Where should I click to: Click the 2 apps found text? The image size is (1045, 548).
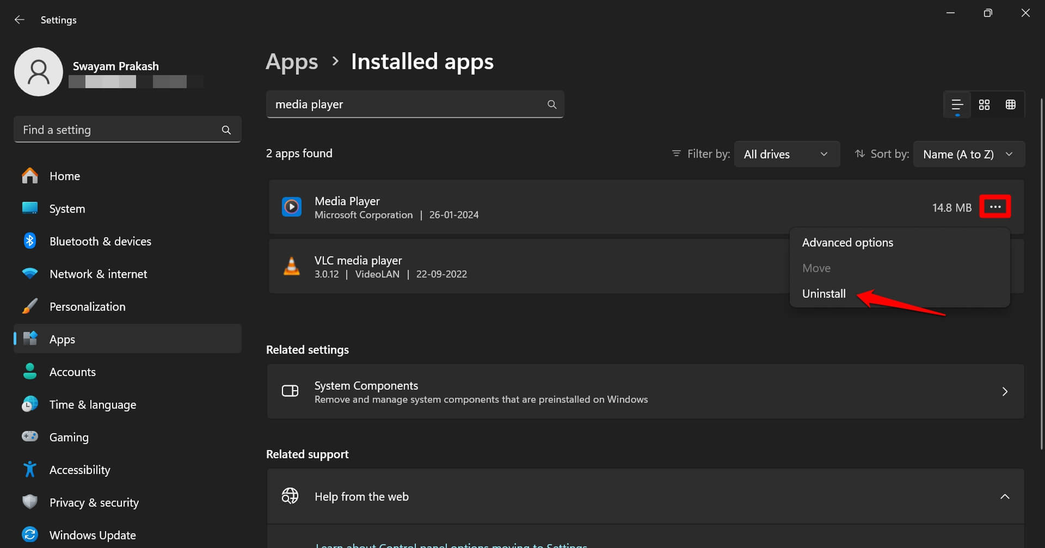(x=299, y=153)
